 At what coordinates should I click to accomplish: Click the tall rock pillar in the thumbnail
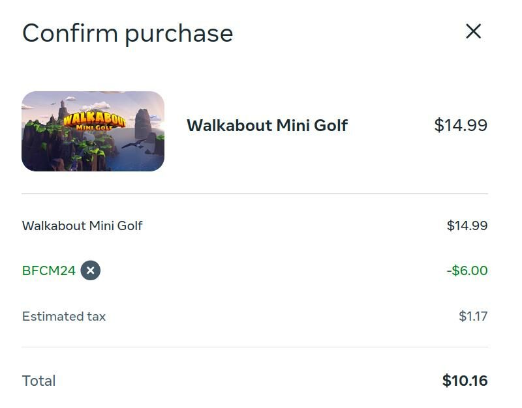coord(143,123)
